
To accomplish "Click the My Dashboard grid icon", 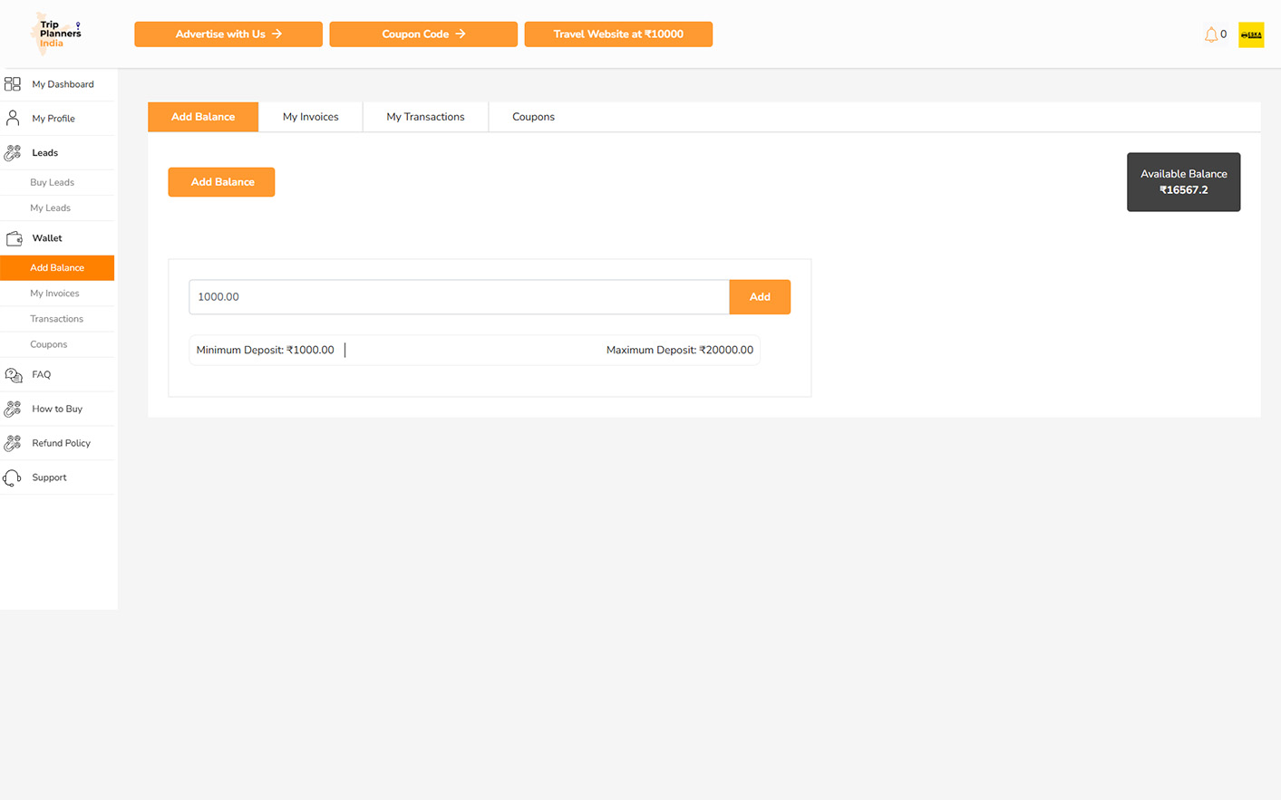I will click(x=13, y=84).
